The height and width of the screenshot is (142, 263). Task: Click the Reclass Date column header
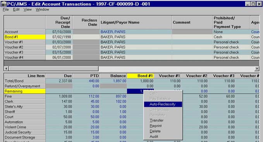point(86,22)
